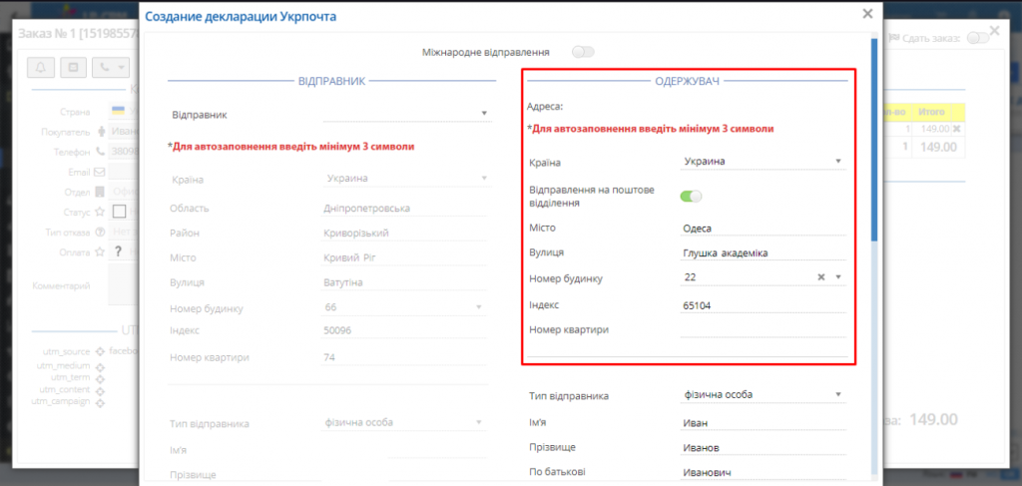
Task: Open phone call dropdown in order window
Action: coord(111,67)
